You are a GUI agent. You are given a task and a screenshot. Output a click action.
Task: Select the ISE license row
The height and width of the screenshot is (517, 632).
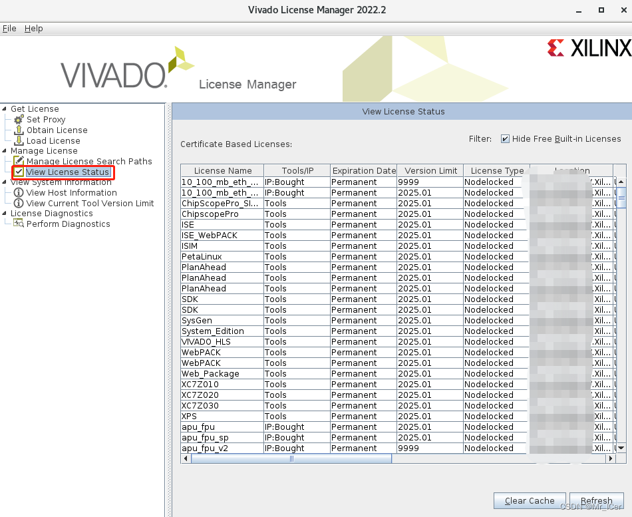pos(397,224)
